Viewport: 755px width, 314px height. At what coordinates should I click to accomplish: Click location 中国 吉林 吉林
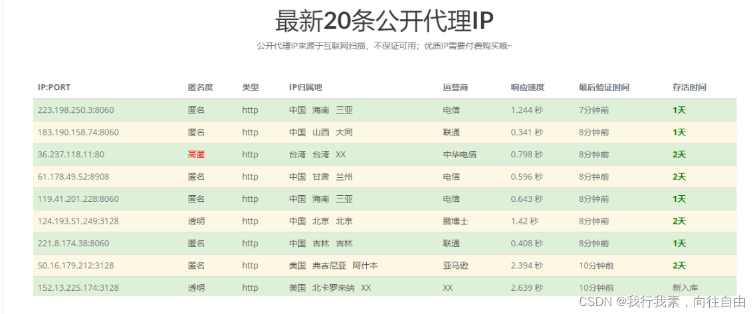[x=321, y=244]
